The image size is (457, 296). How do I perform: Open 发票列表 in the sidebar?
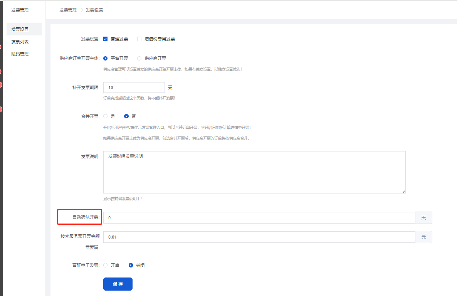point(20,42)
